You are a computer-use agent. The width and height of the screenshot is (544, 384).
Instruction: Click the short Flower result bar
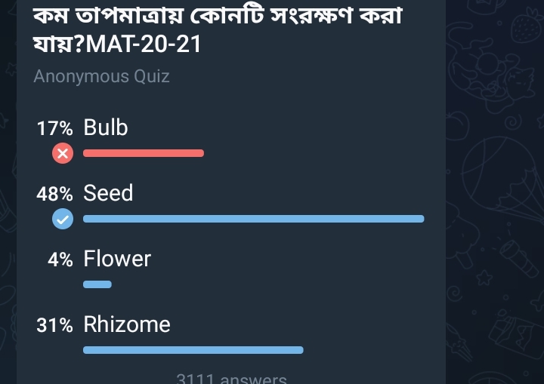[97, 284]
